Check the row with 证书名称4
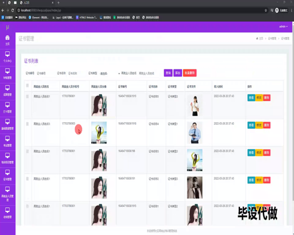This screenshot has height=235, width=294. [28, 124]
